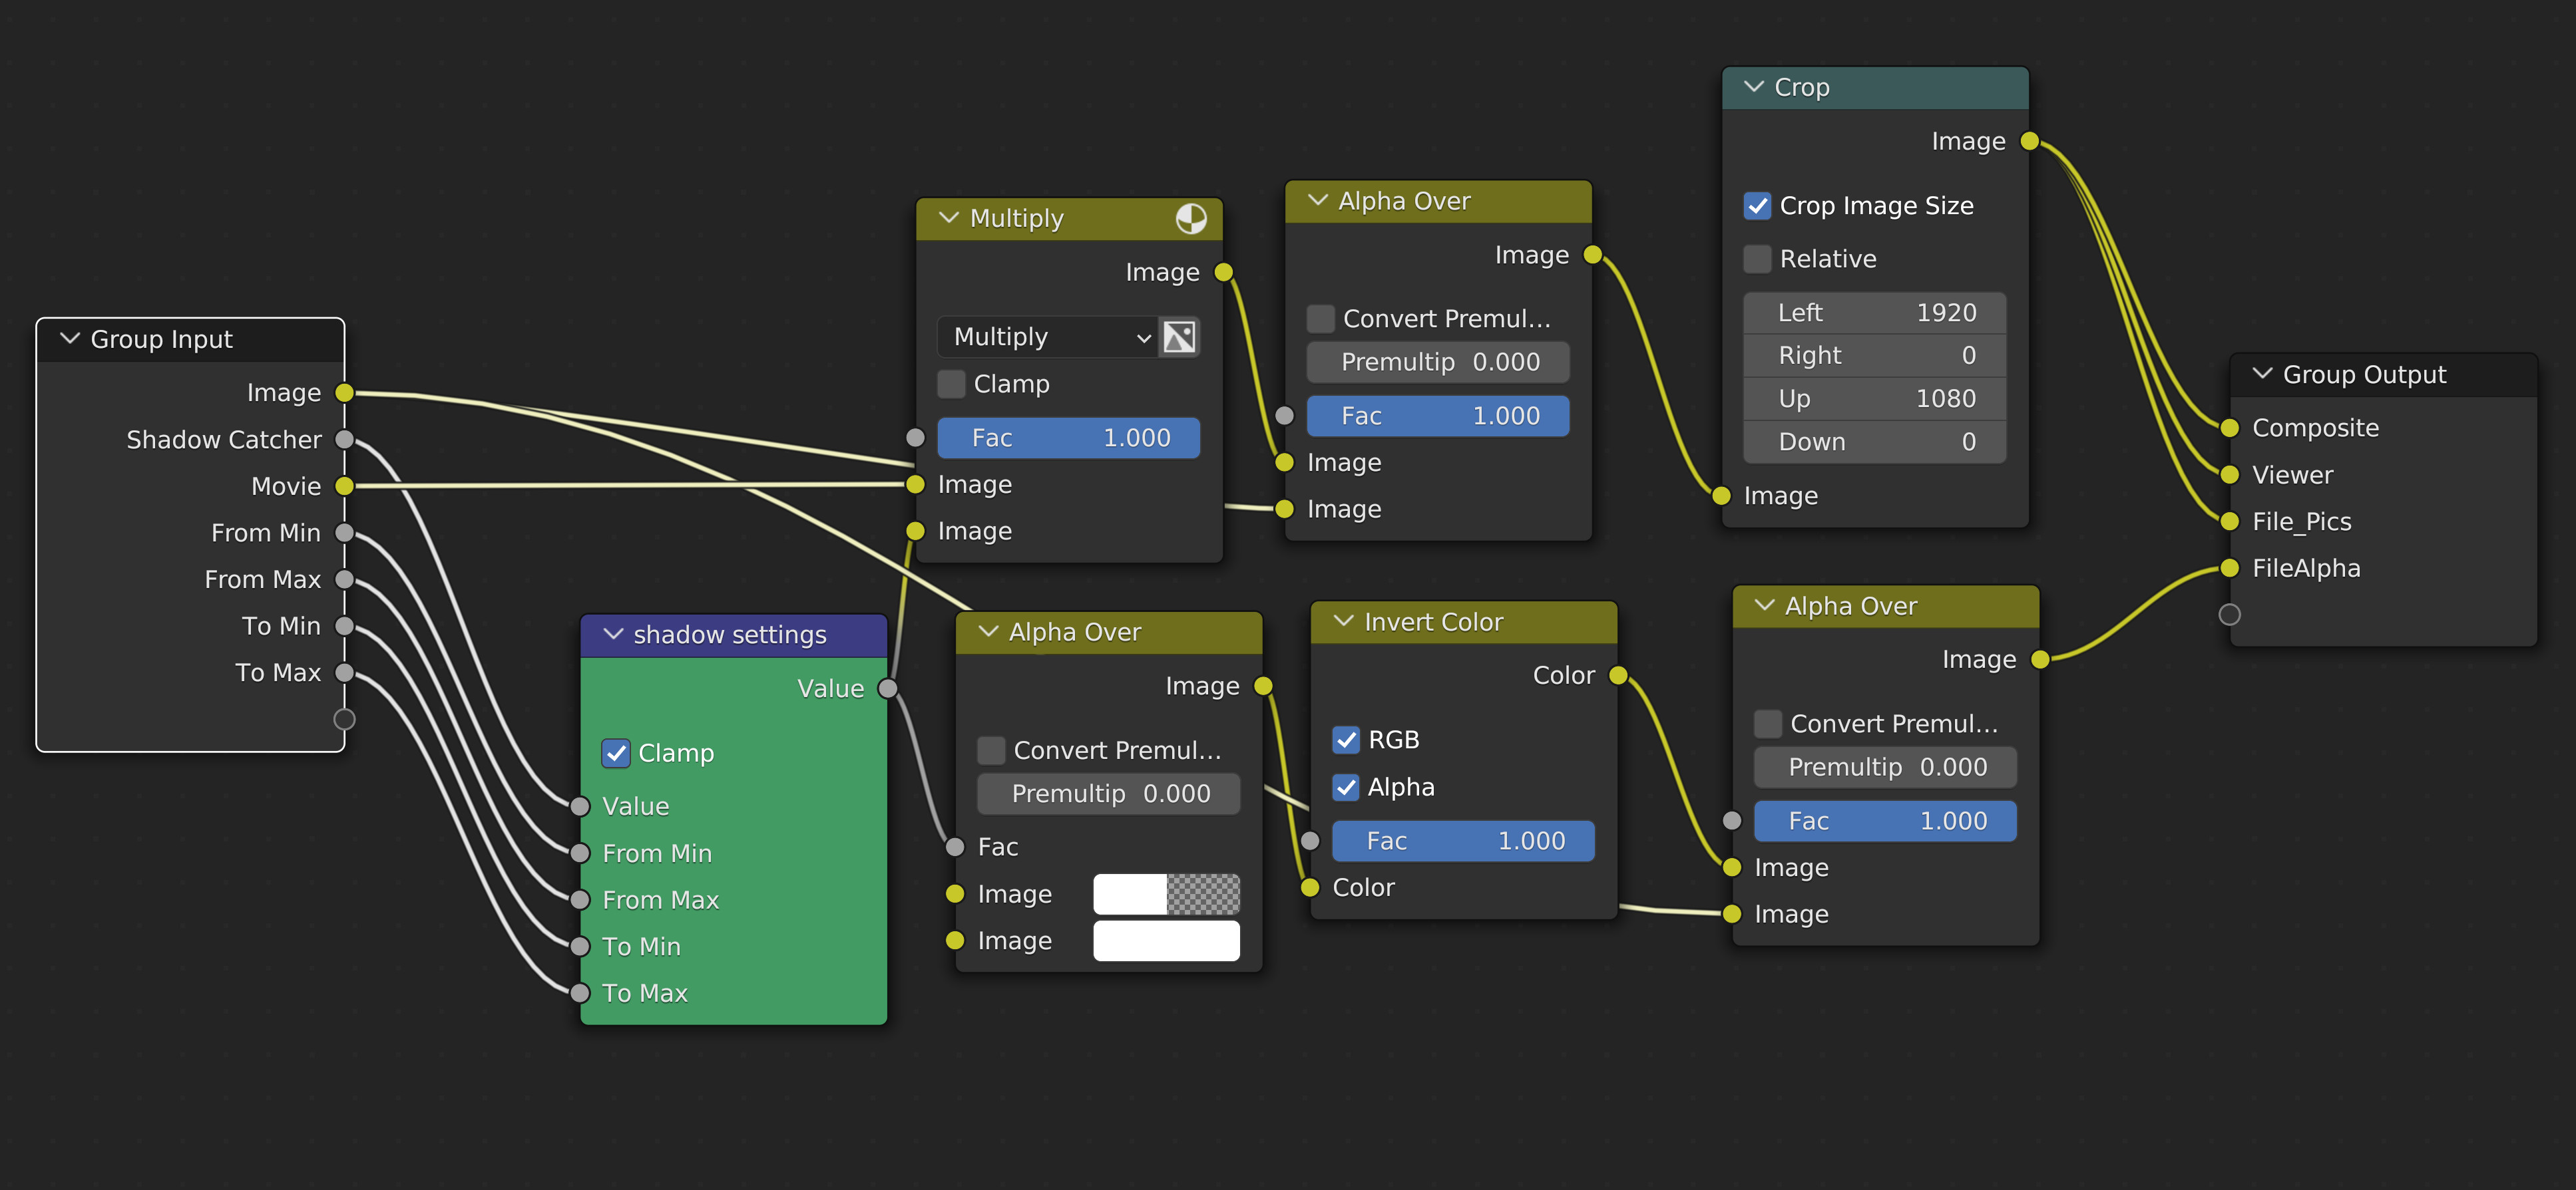Click the Up 1080 field in Crop
Screen dimensions: 2576x1190
coord(1874,398)
